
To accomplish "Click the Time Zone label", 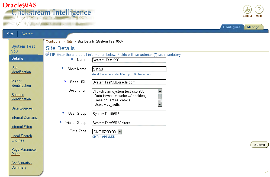I will (78, 131).
